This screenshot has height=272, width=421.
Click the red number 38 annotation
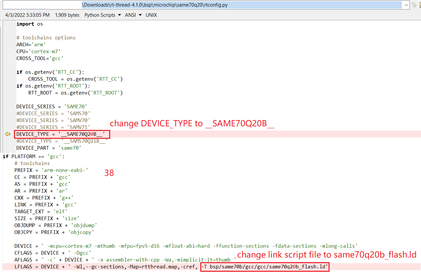pos(109,173)
